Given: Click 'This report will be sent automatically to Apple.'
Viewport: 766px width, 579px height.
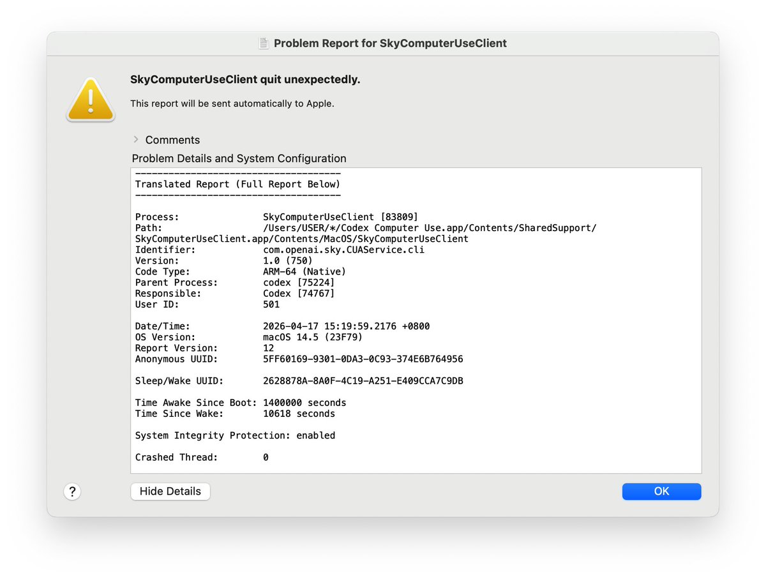Looking at the screenshot, I should click(232, 103).
